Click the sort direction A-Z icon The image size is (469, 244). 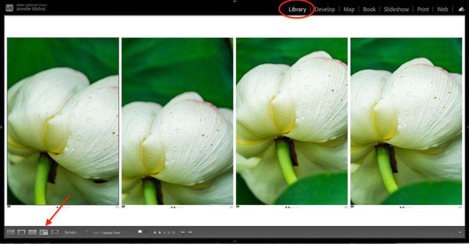click(x=87, y=233)
